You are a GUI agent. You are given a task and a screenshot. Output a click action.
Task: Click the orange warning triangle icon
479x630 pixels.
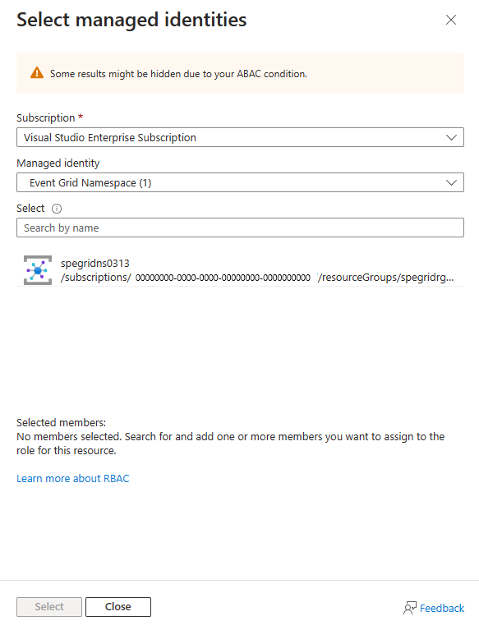pos(37,73)
